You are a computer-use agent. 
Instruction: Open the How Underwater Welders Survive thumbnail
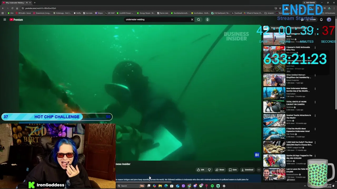(274, 93)
